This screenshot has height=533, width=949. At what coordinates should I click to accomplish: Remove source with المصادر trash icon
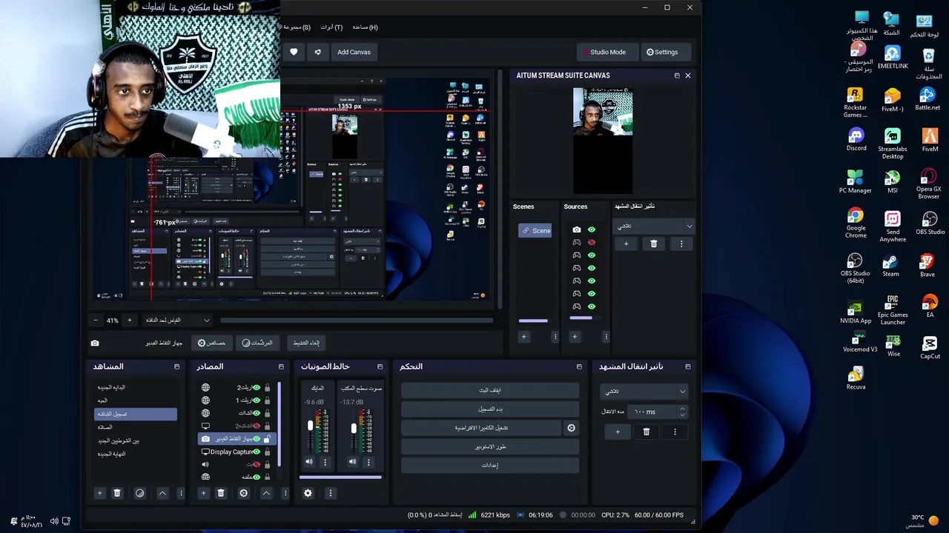pyautogui.click(x=221, y=493)
